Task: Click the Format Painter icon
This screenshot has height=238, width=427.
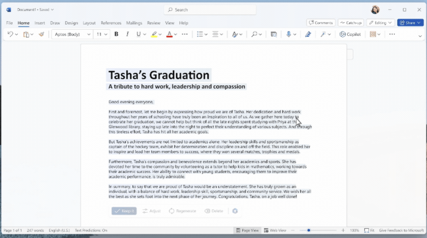Action: pyautogui.click(x=41, y=34)
